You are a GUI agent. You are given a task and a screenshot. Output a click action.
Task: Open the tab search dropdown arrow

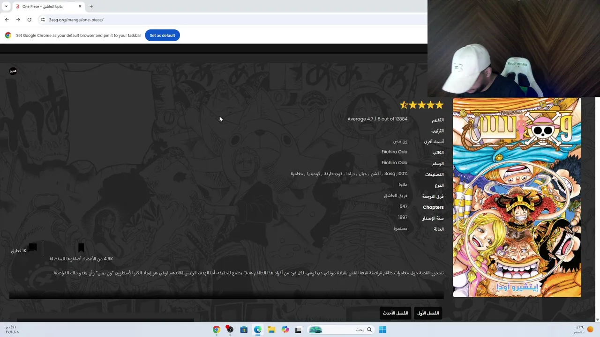(6, 7)
